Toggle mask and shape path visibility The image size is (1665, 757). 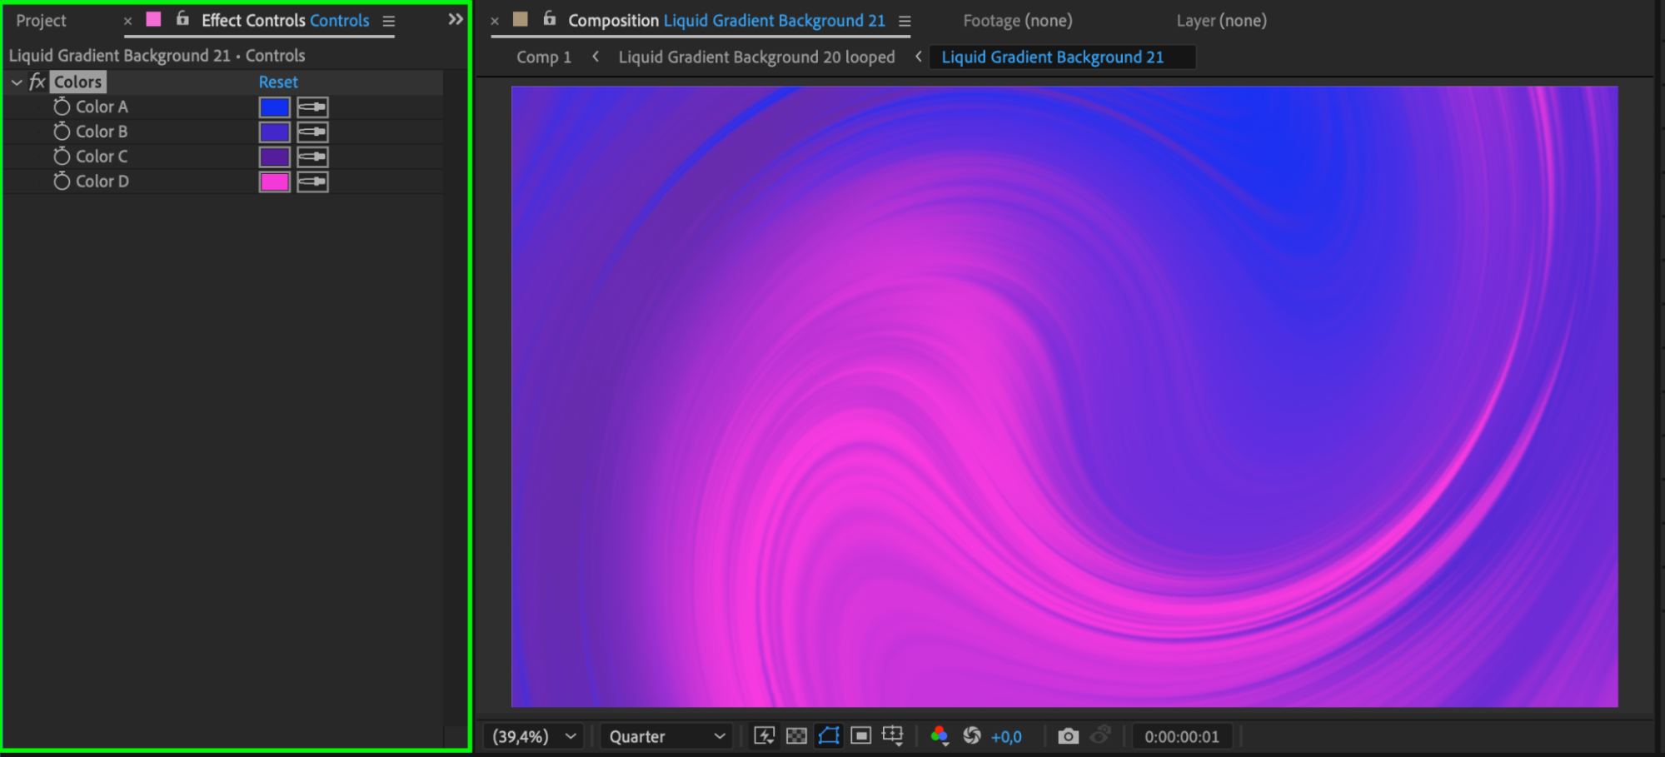tap(829, 735)
